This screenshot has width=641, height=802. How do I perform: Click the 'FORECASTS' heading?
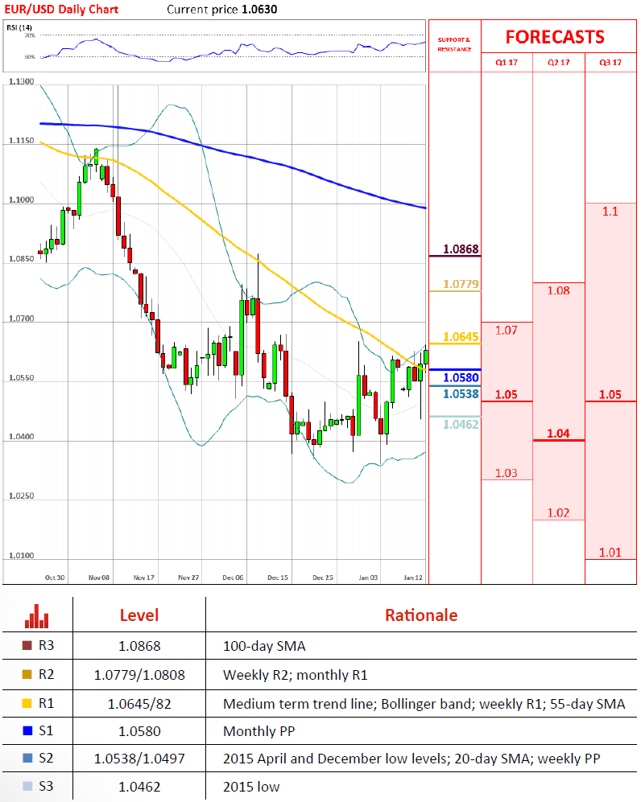coord(555,37)
